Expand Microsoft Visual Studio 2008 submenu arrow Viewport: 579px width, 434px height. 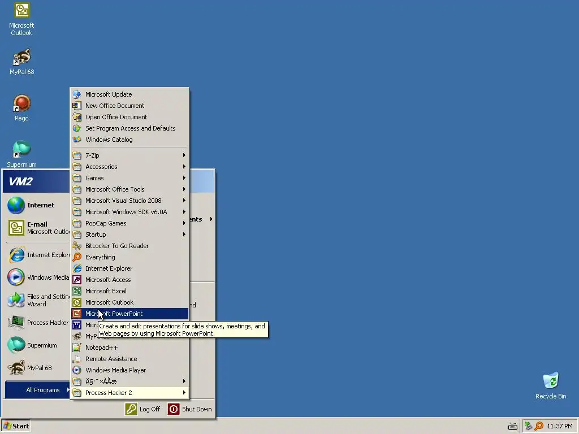[184, 201]
